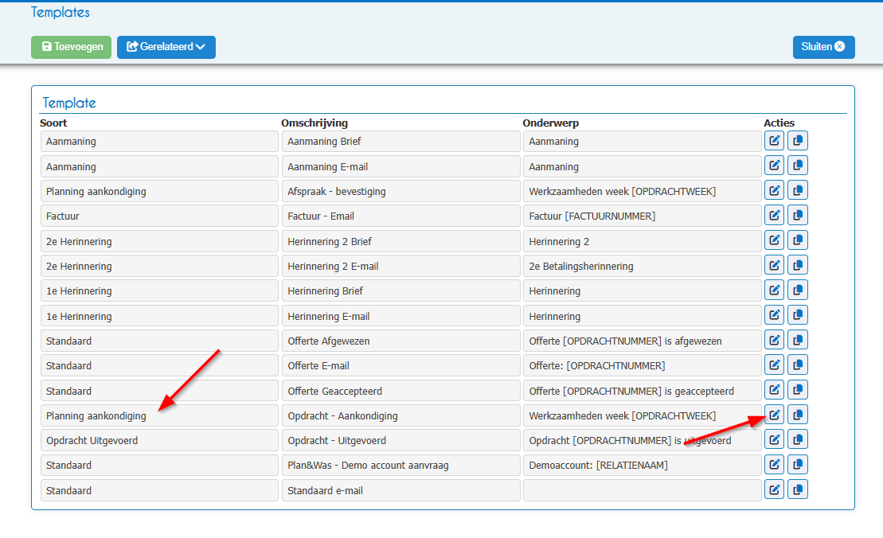Viewport: 883px width, 538px height.
Task: Close the templates page with Sluiten
Action: pos(824,47)
